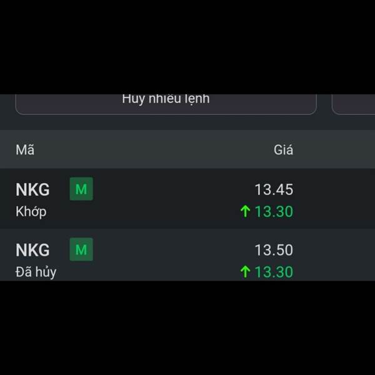Select the Mã column header

25,150
